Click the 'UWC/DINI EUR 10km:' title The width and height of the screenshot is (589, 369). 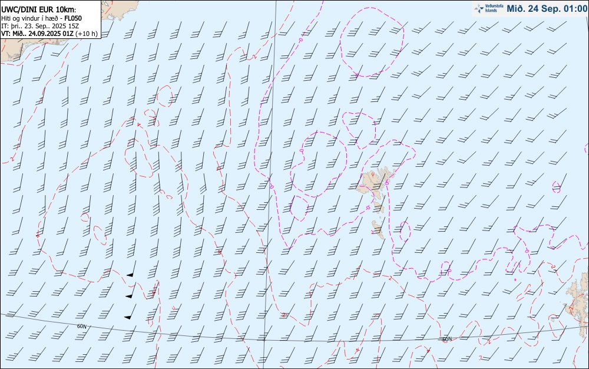(38, 10)
